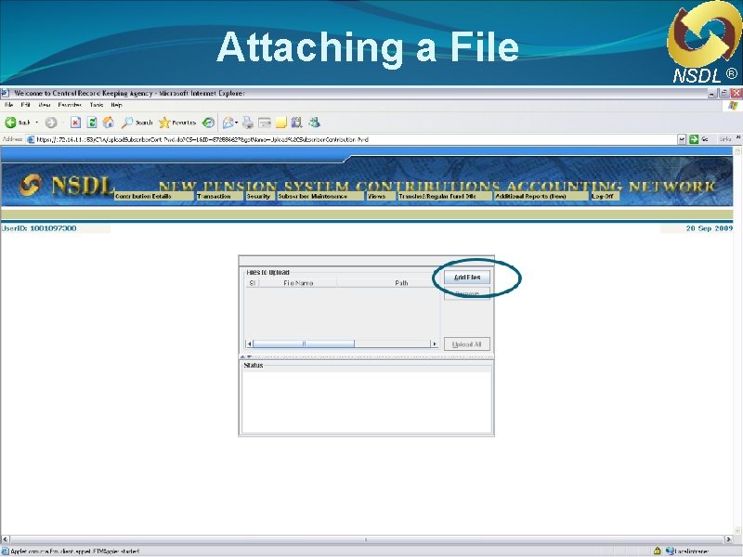Open Back button history dropdown arrow
This screenshot has height=557, width=743.
(x=37, y=123)
